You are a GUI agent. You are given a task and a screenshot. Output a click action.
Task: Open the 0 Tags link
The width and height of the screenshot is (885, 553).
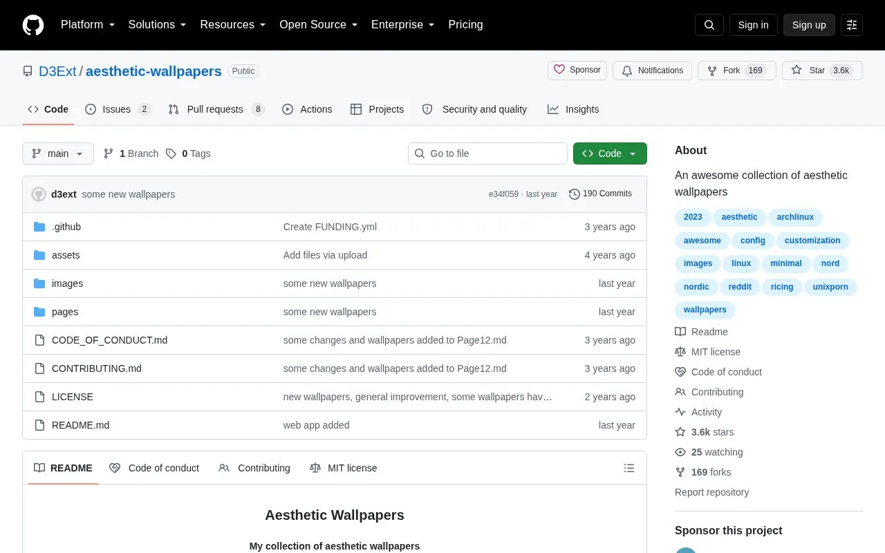tap(188, 153)
